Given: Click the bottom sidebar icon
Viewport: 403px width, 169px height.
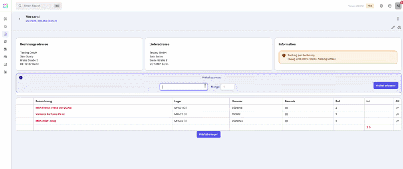Looking at the screenshot, I should click(x=6, y=72).
